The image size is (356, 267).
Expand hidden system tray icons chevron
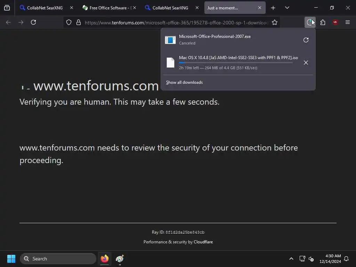pyautogui.click(x=291, y=259)
